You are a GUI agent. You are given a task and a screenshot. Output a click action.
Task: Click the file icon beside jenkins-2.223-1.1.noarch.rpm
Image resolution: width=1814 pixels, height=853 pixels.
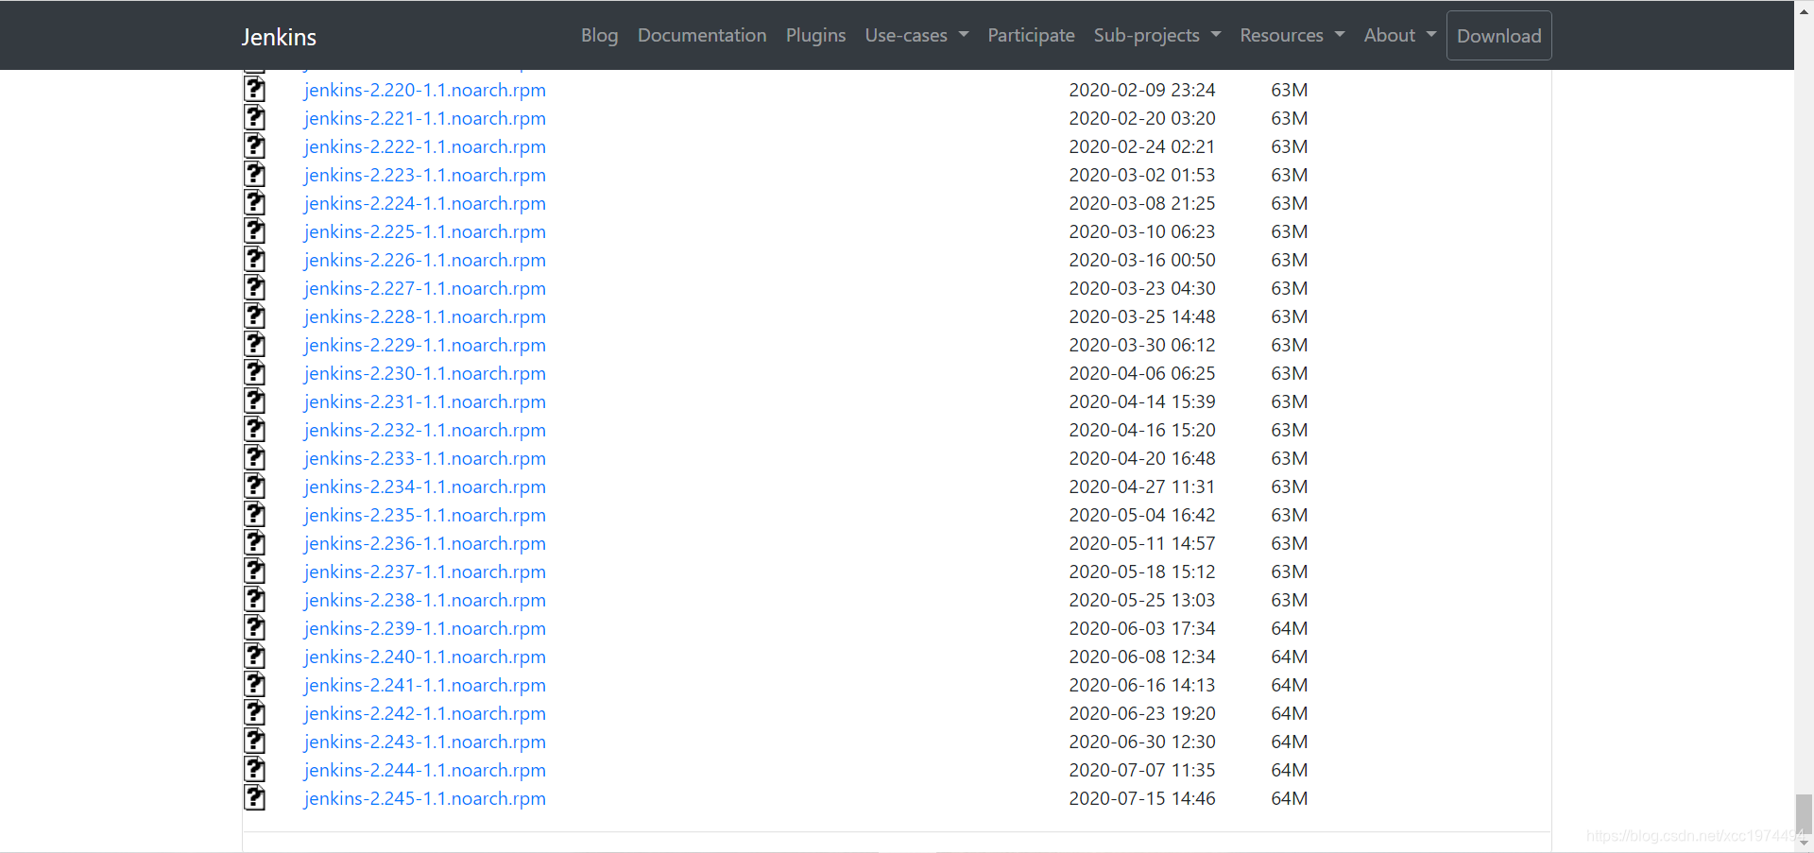254,175
